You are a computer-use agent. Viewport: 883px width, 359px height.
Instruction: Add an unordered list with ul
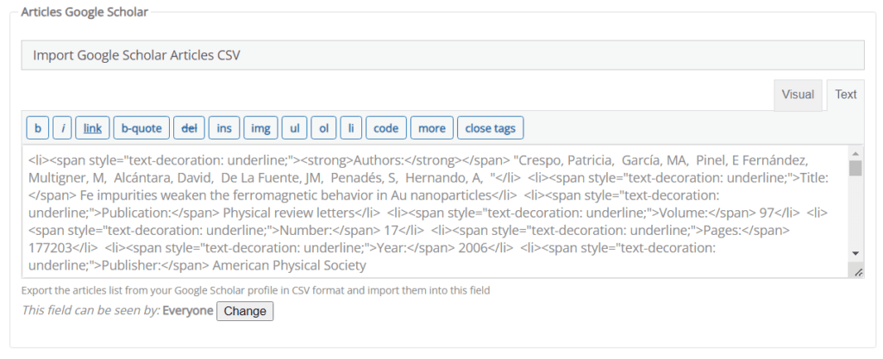pyautogui.click(x=294, y=128)
